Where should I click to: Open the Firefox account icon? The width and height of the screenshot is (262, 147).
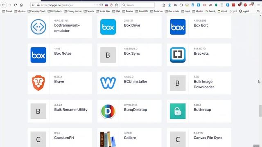(164, 5)
